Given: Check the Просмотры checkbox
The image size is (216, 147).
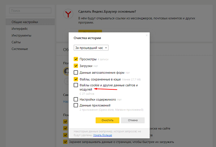Looking at the screenshot, I should point(76,59).
